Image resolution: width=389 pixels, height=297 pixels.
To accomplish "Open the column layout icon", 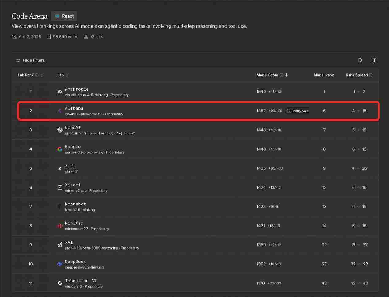I will (x=374, y=60).
